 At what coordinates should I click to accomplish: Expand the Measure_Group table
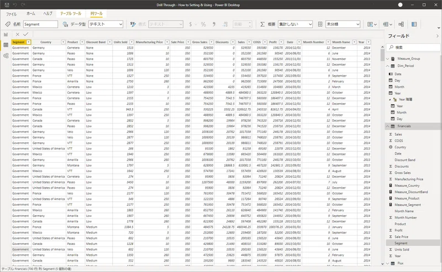point(388,58)
